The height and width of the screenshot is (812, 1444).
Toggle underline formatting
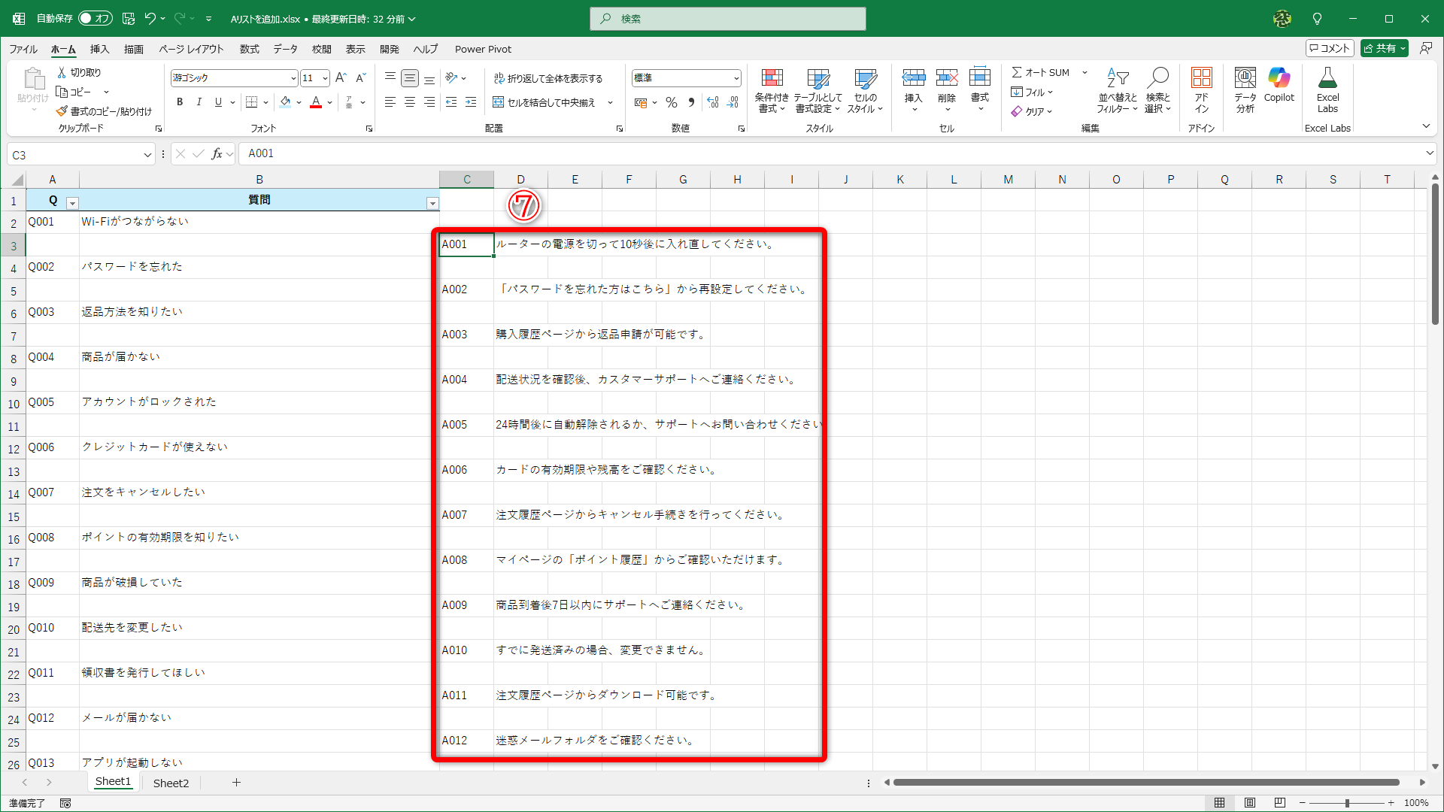(217, 102)
